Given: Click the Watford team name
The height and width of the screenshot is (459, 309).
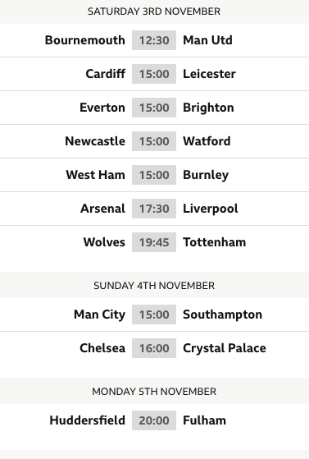Looking at the screenshot, I should pos(207,141).
